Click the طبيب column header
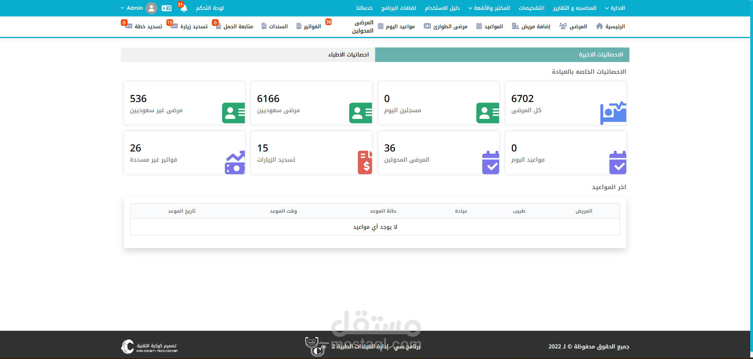 [519, 211]
